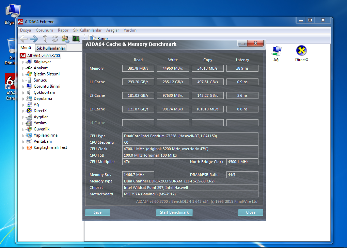Click the Yapılandırma config tree icon
This screenshot has height=248, width=347.
pyautogui.click(x=29, y=135)
